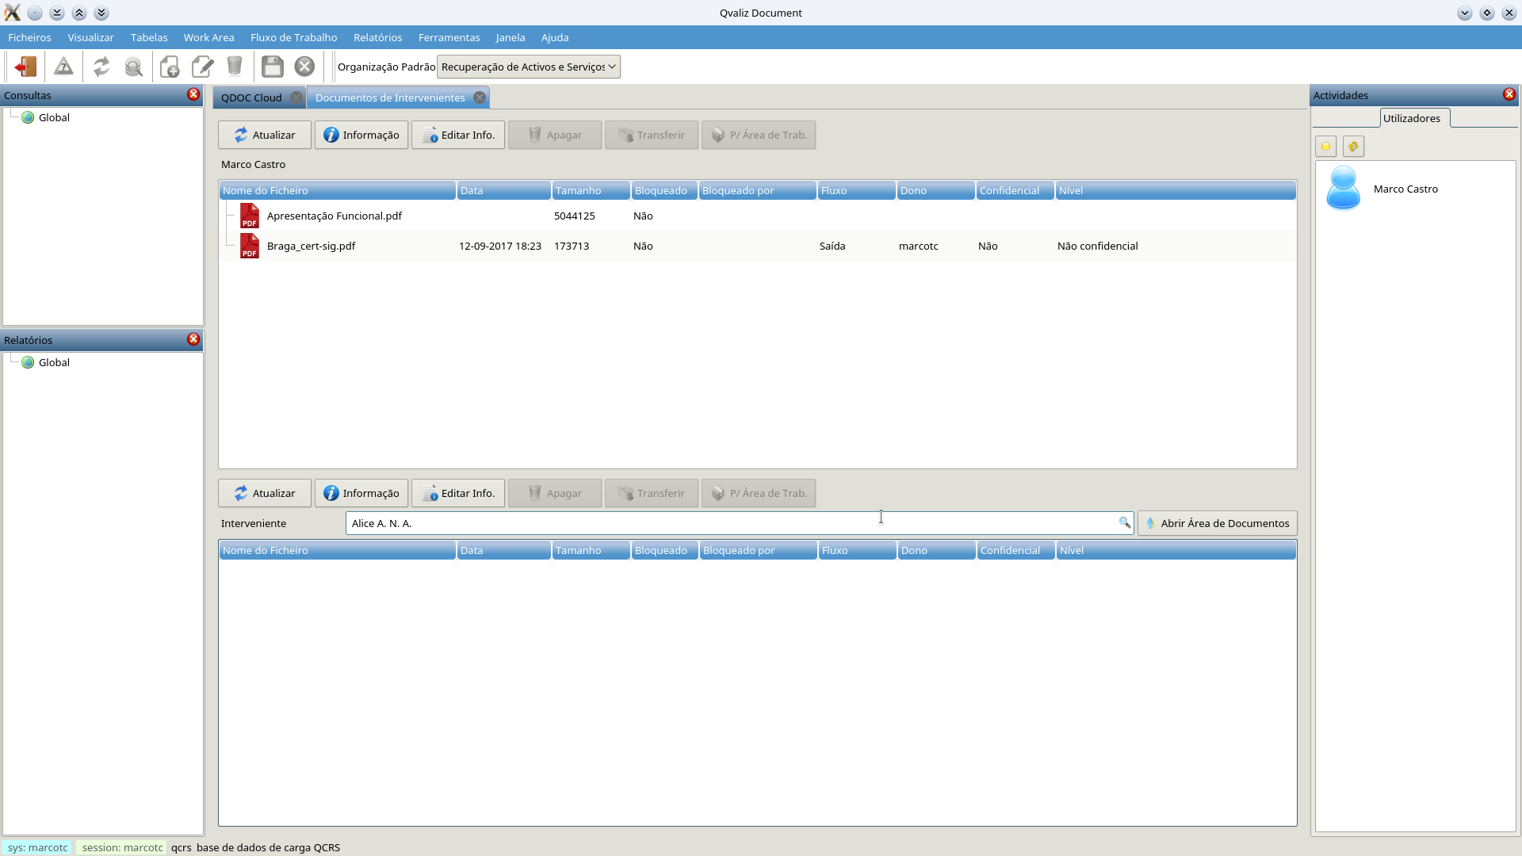
Task: Switch to the QDOC Cloud tab
Action: (251, 97)
